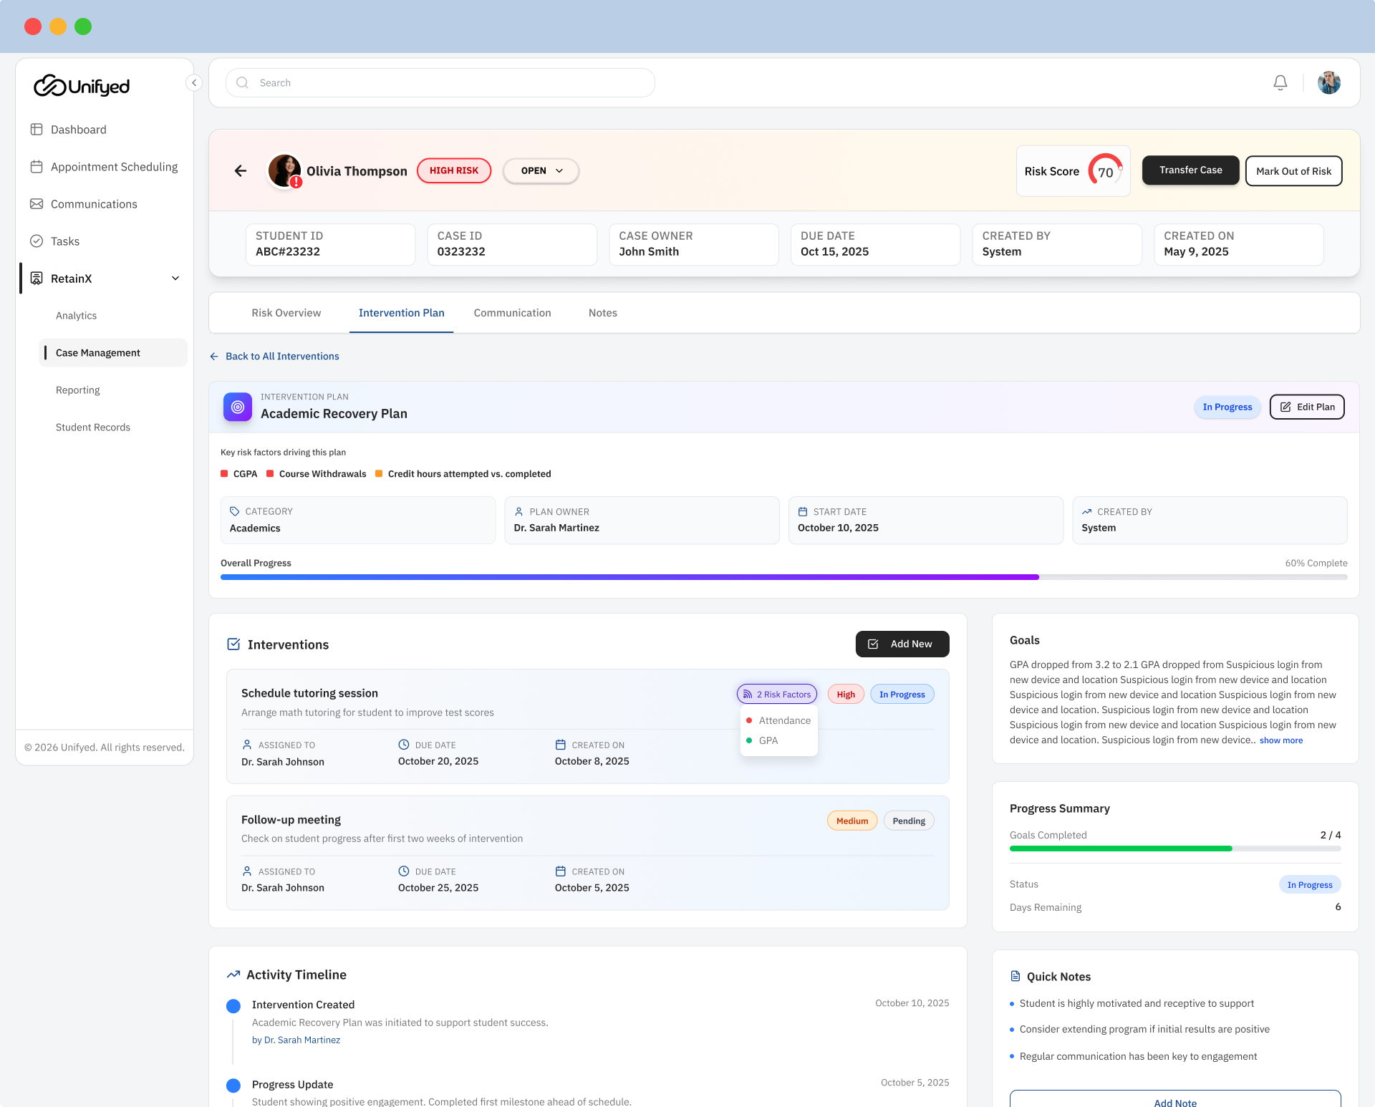Viewport: 1375px width, 1107px height.
Task: Open the OPEN case status dropdown
Action: click(x=541, y=170)
